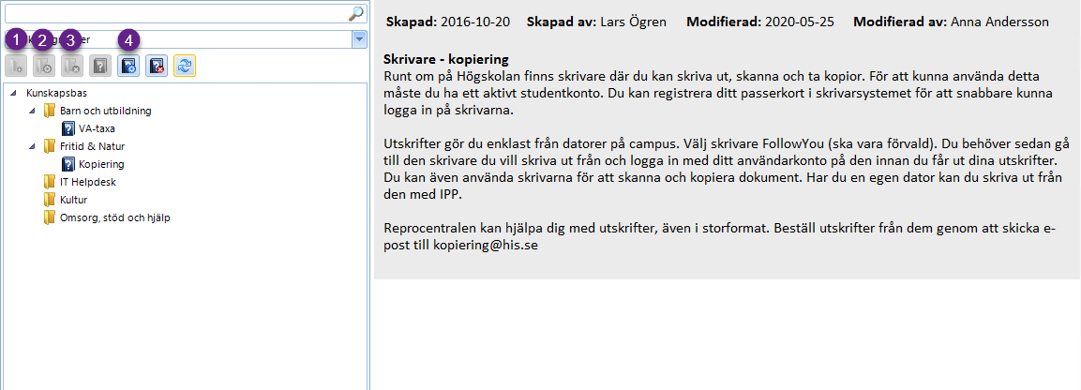Click the greyed-out new article icon

100,67
